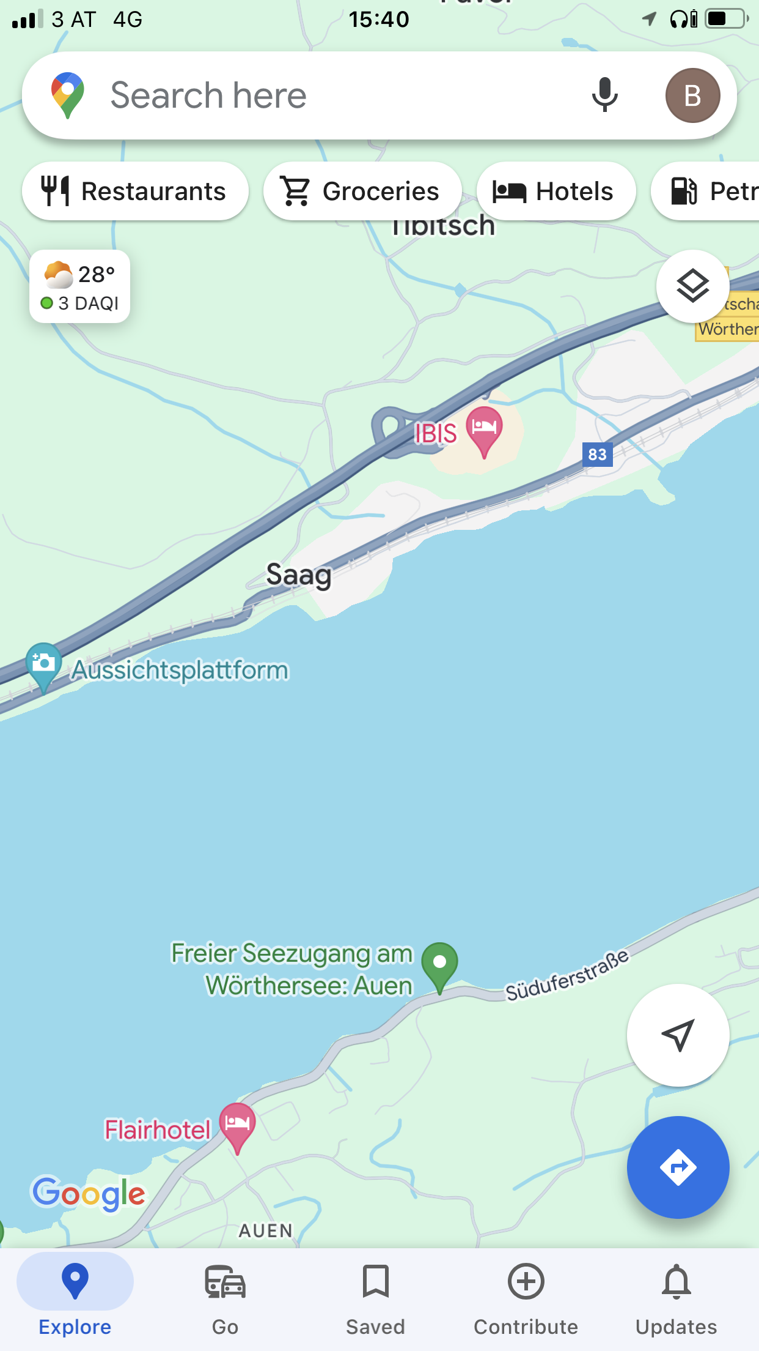The image size is (759, 1351).
Task: Filter map by Groceries
Action: [x=362, y=191]
